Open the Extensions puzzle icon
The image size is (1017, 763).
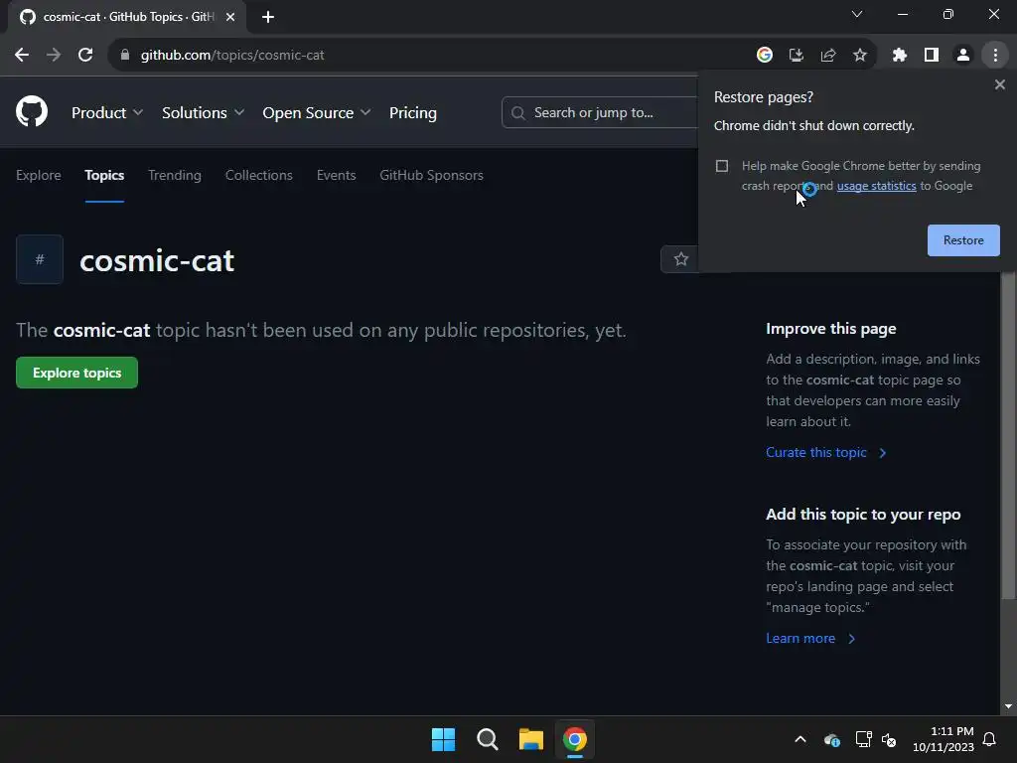[900, 56]
